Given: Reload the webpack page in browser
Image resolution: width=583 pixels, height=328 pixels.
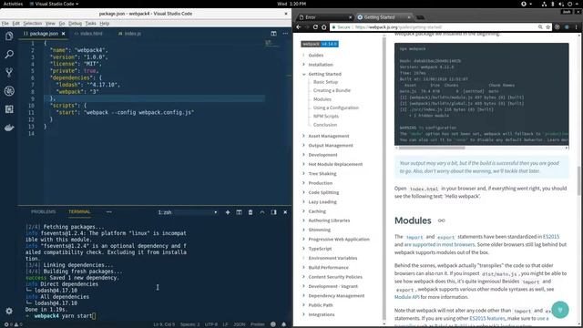Looking at the screenshot, I should pyautogui.click(x=315, y=27).
